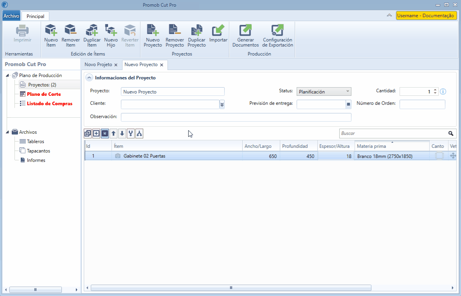Viewport: 461px width, 296px height.
Task: Click the camera icon beside Gabinete 02 Puertas
Action: [x=118, y=156]
